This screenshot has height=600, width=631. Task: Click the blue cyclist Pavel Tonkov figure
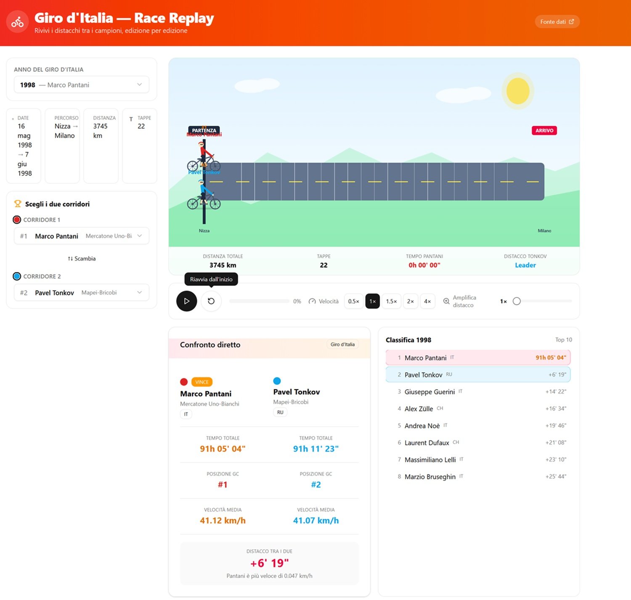[x=204, y=195]
